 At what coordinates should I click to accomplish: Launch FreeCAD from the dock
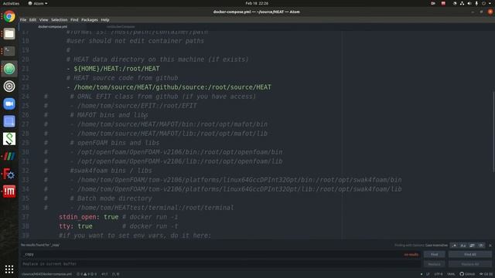pyautogui.click(x=9, y=174)
